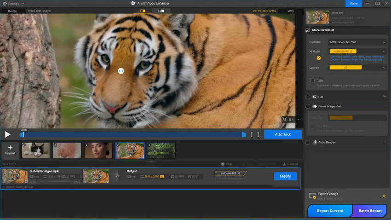Click the Home button in title bar

353,4
